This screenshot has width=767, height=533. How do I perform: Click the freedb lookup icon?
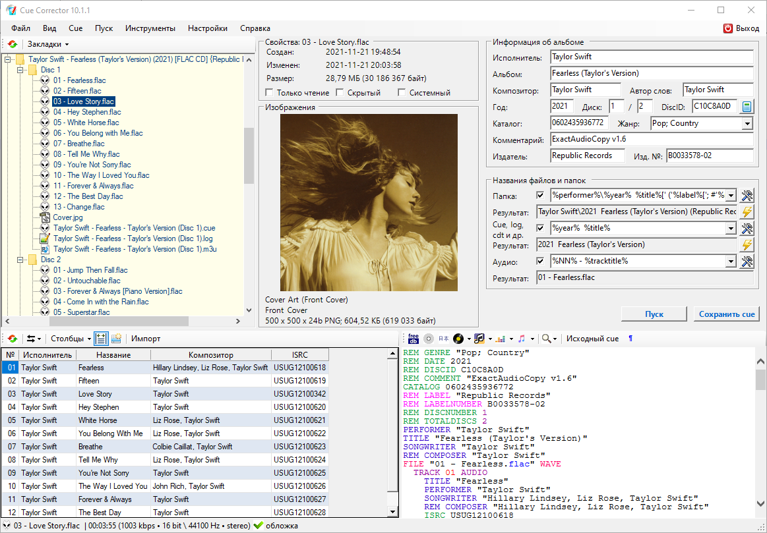tap(414, 339)
